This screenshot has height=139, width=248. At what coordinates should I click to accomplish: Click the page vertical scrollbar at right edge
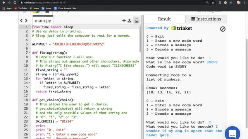click(246, 83)
